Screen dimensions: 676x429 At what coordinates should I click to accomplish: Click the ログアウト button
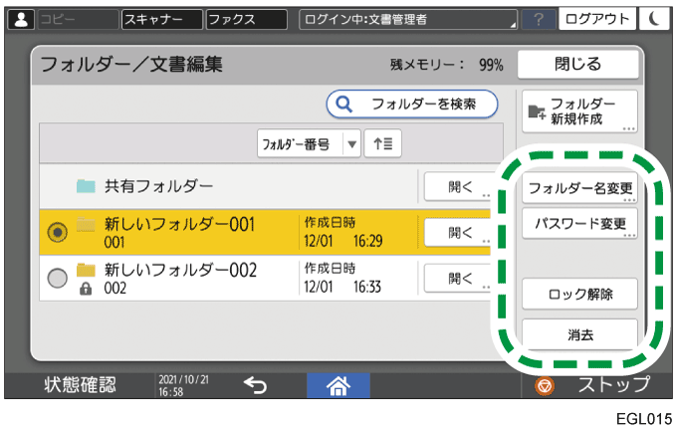coord(597,19)
